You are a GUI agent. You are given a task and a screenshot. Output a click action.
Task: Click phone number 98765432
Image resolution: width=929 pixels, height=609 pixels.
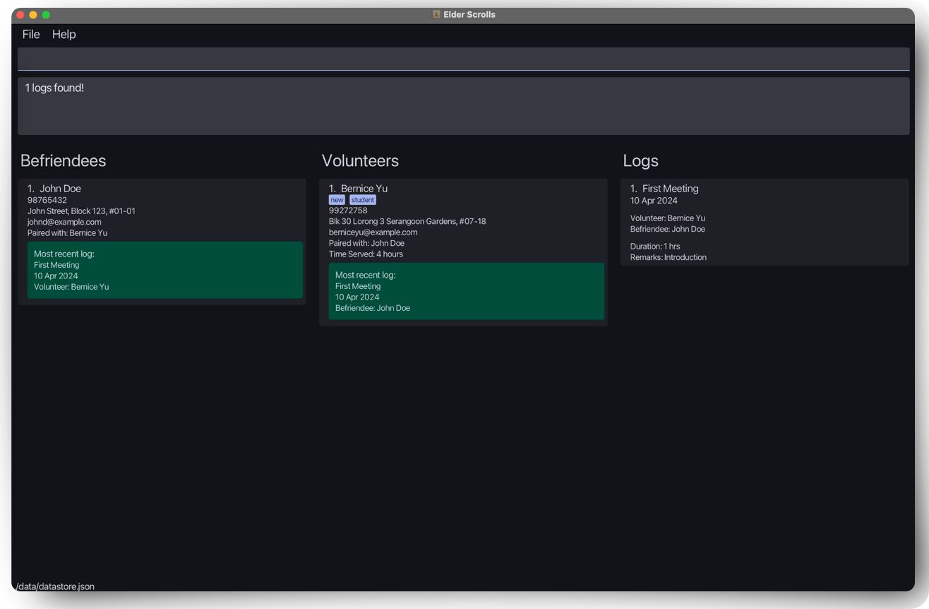pyautogui.click(x=47, y=201)
